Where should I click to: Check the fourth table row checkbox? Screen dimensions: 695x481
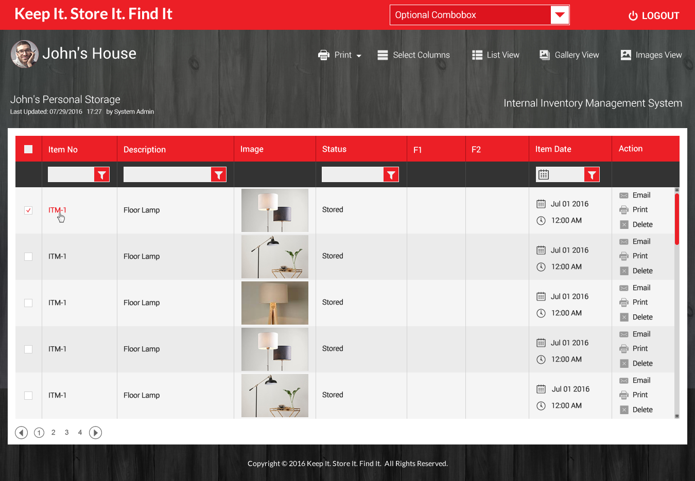tap(28, 349)
